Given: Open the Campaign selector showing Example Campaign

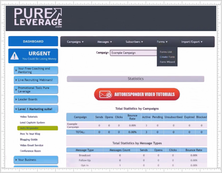Looking at the screenshot, I should 133,53.
